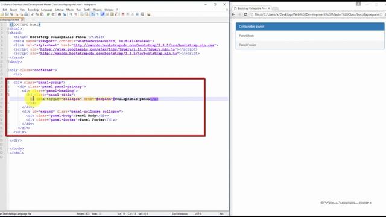Go back in the browser window

pyautogui.click(x=233, y=14)
